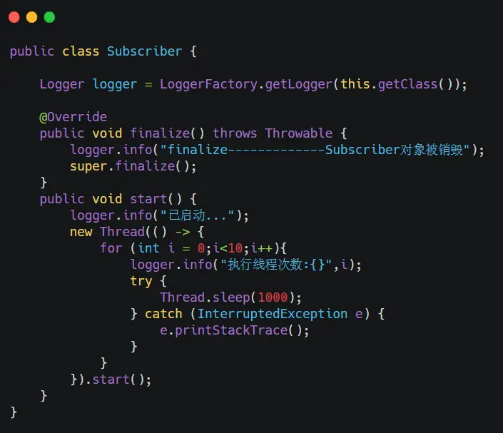Click the public void start() declaration
503x433 pixels.
[118, 199]
